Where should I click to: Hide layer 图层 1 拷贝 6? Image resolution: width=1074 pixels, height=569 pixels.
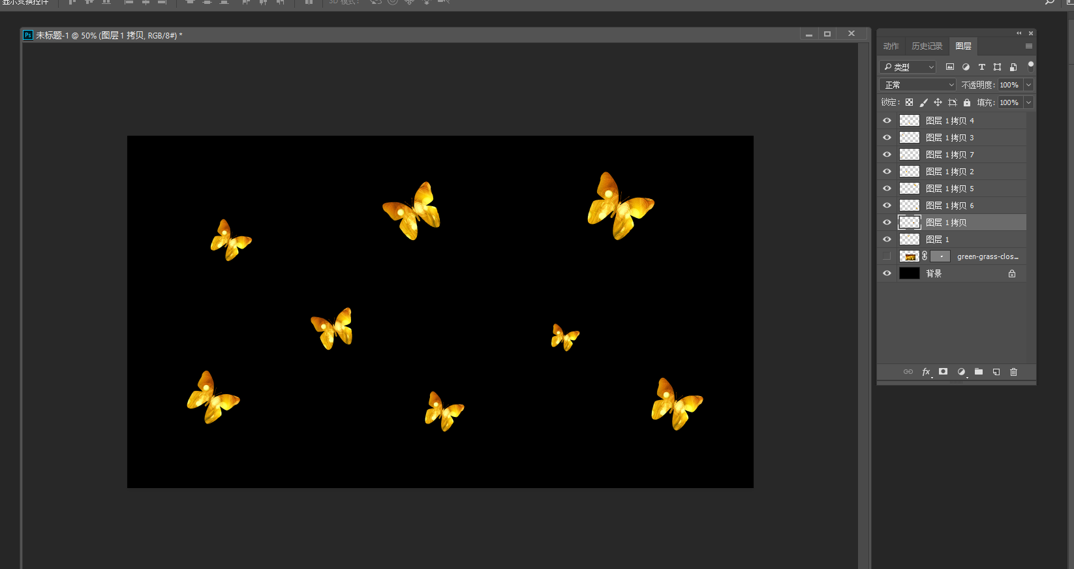coord(887,206)
